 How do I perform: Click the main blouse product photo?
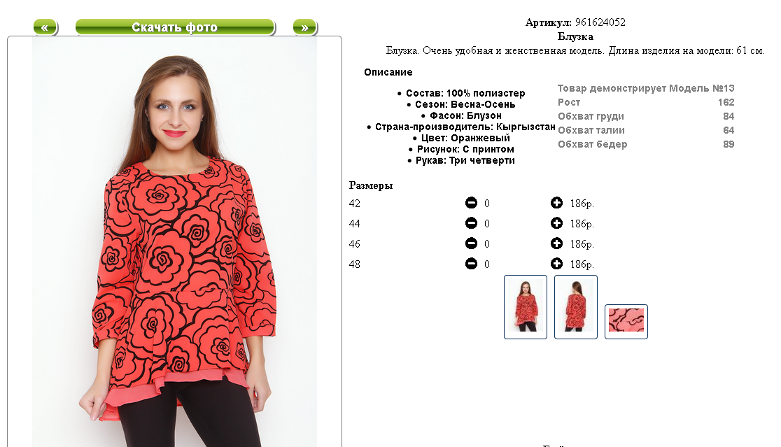click(175, 241)
